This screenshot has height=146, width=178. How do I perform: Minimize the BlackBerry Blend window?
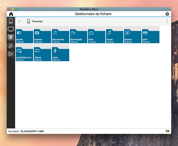pos(13,9)
